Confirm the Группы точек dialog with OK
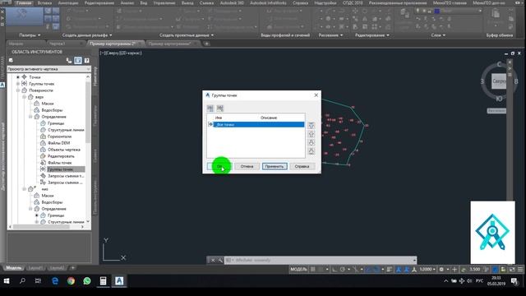Viewport: 526px width, 296px height. (x=219, y=166)
